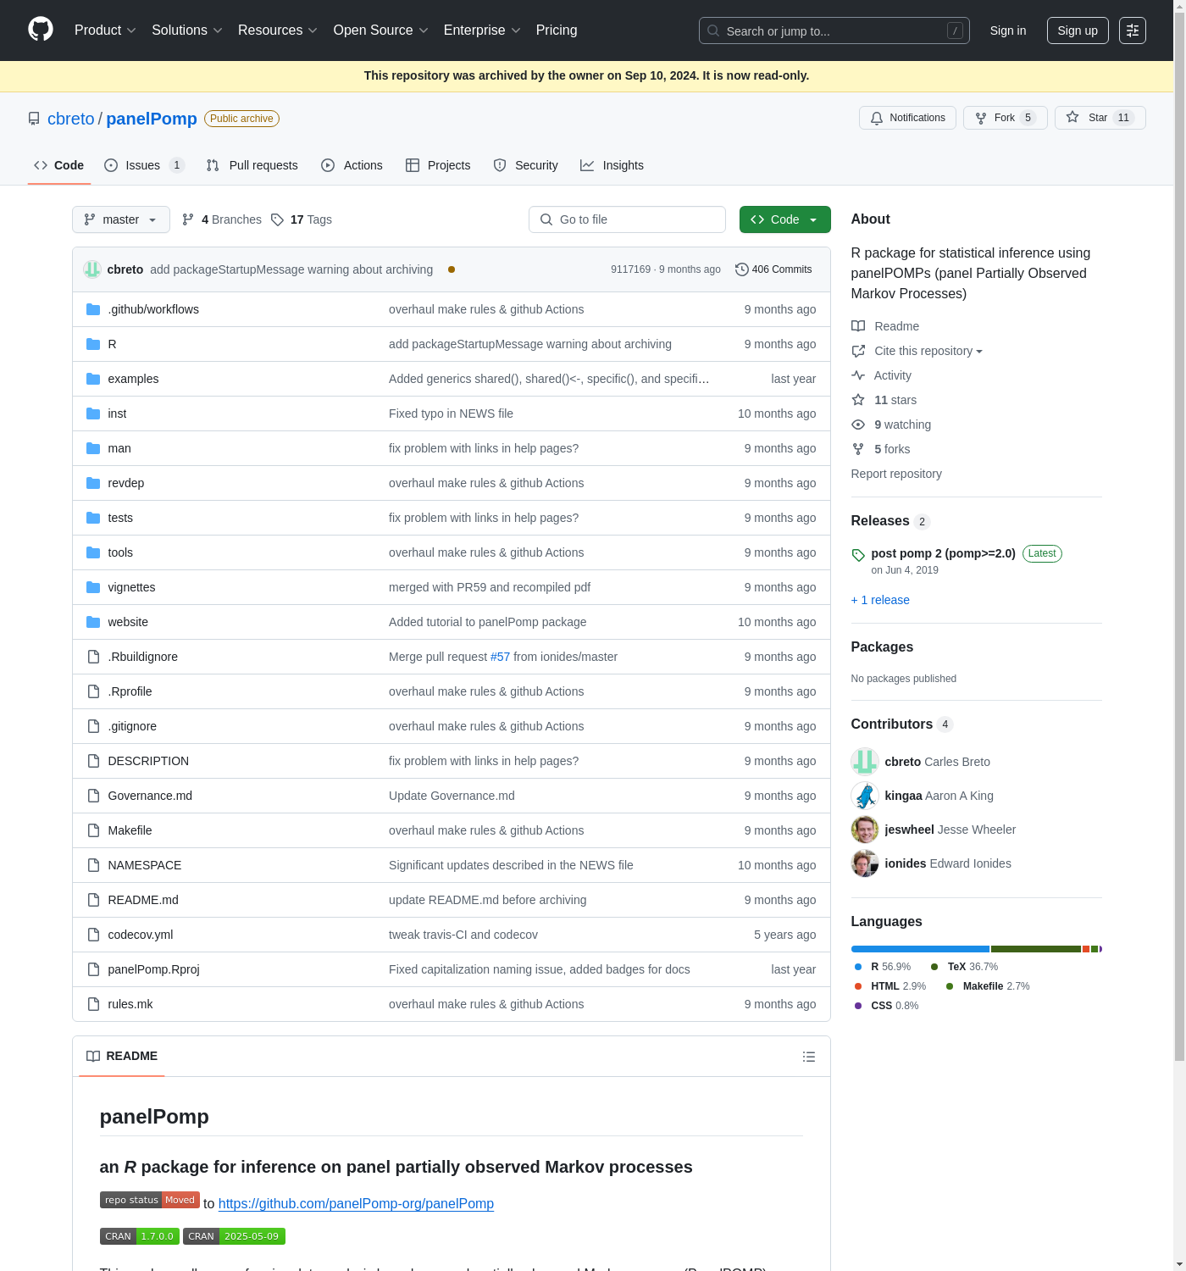Screen dimensions: 1186x1271
Task: Open the panelPomp.Rproj file
Action: pyautogui.click(x=153, y=969)
